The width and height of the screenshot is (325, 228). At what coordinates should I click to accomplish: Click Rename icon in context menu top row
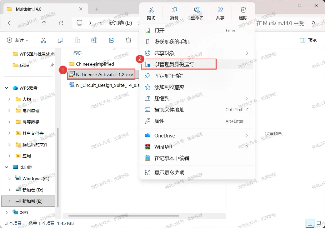click(197, 10)
